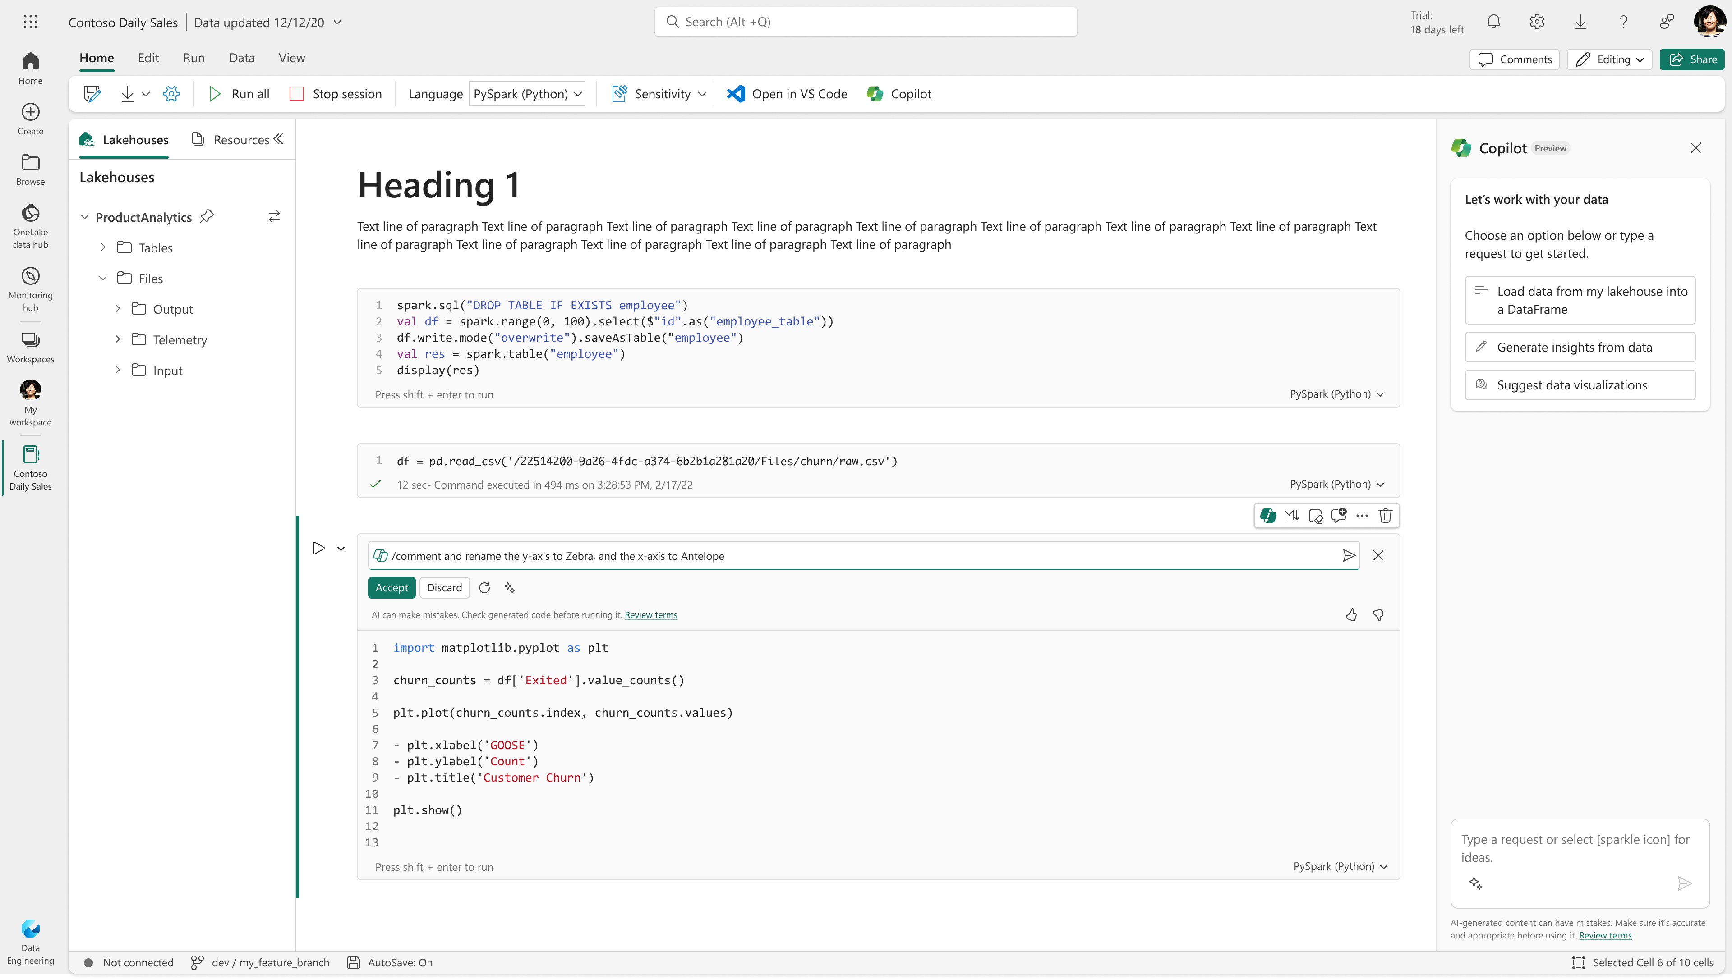Collapse the Files folder
The height and width of the screenshot is (979, 1732).
click(x=103, y=279)
